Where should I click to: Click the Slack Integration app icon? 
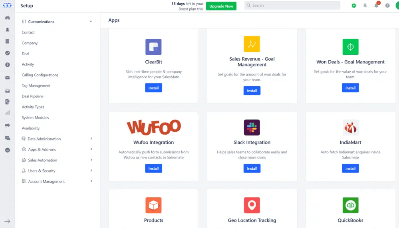[x=252, y=127]
